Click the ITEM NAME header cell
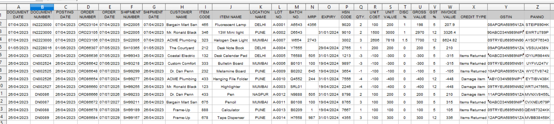 pos(231,15)
